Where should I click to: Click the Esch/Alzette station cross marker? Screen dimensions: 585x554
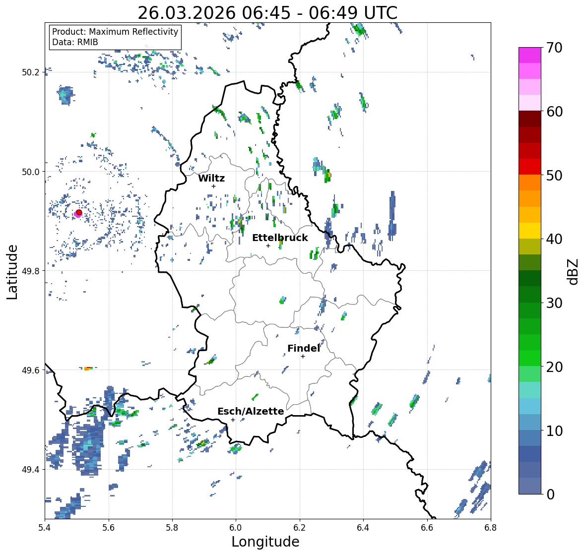233,420
